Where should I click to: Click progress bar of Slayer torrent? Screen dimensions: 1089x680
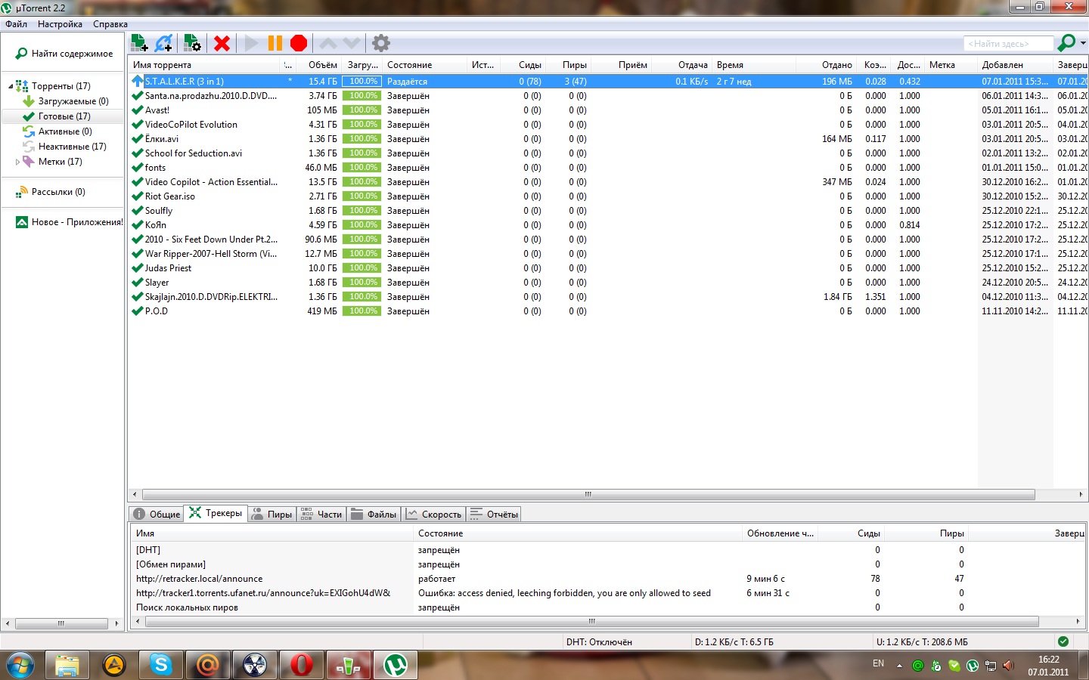(x=361, y=283)
